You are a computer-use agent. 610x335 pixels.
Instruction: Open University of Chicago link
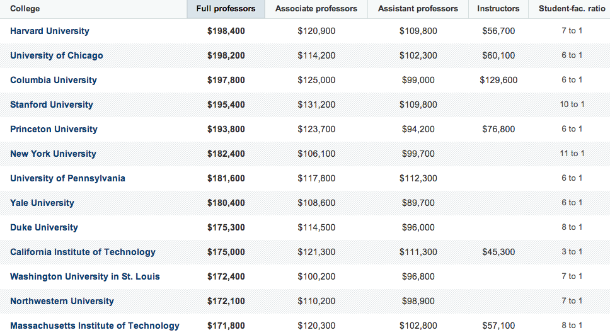click(x=57, y=55)
